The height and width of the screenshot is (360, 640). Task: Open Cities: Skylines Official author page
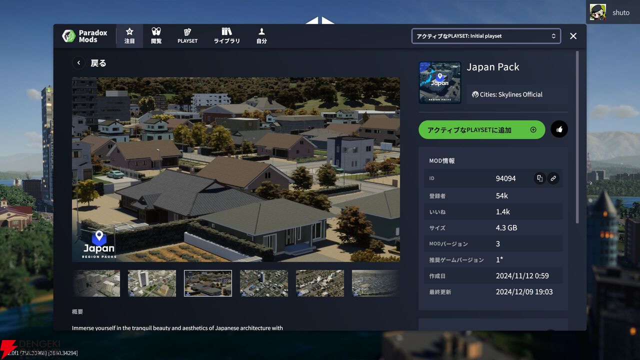pos(507,94)
